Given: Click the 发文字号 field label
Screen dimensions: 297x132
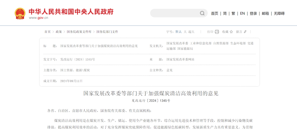Looking at the screenshot, I should [x=50, y=60].
